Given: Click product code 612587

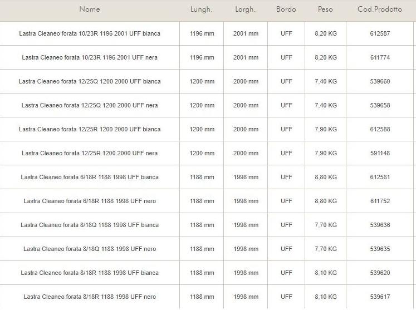Looking at the screenshot, I should point(380,34).
